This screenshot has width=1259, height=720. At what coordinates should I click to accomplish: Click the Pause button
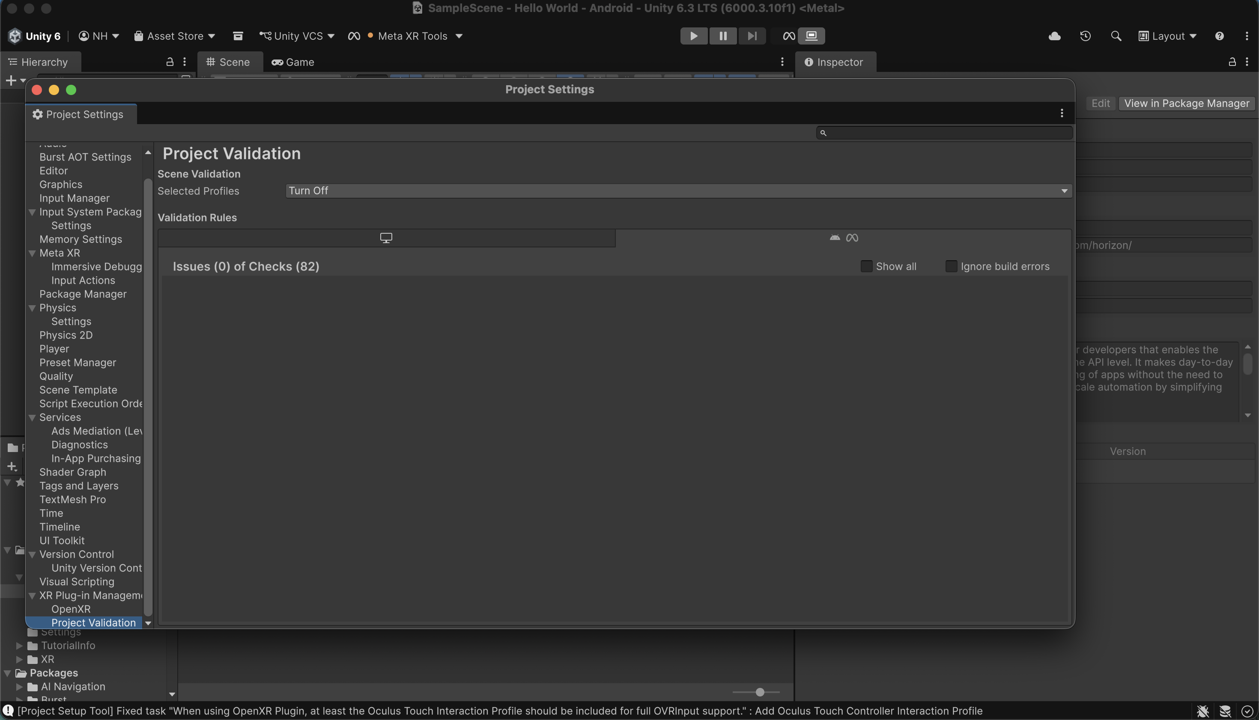[x=723, y=36]
